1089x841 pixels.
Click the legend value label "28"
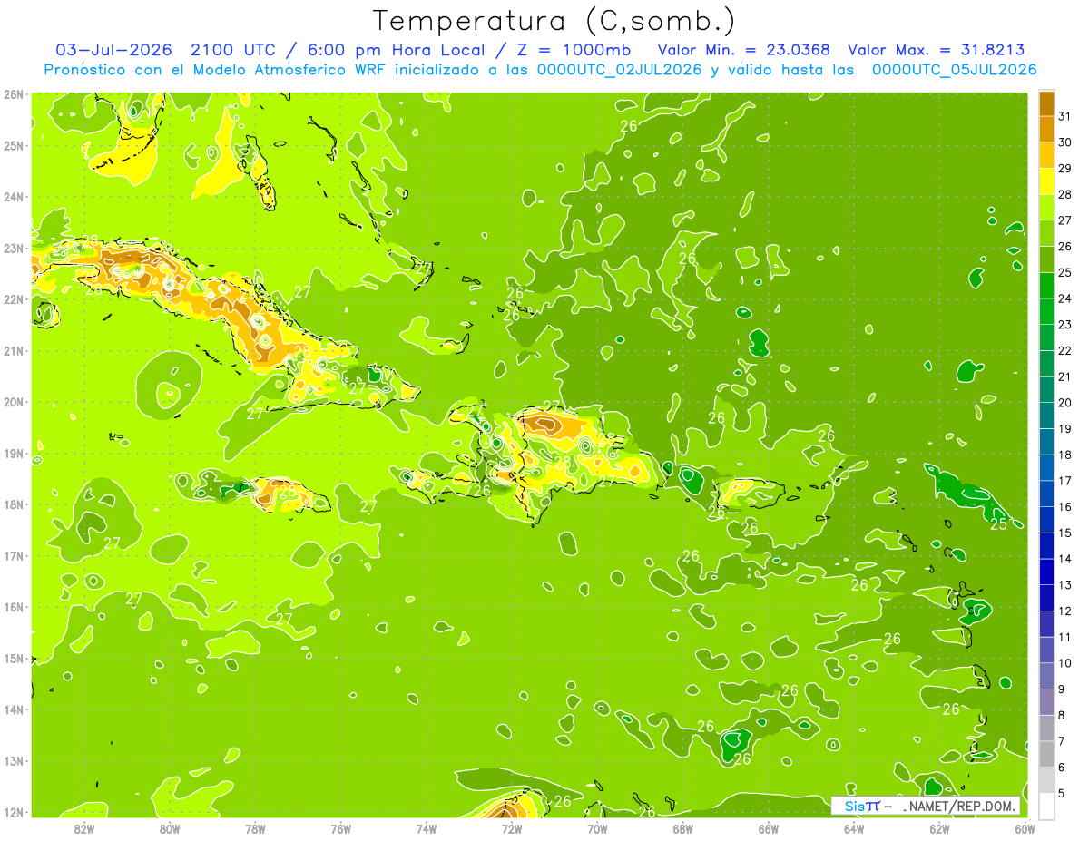[1064, 194]
